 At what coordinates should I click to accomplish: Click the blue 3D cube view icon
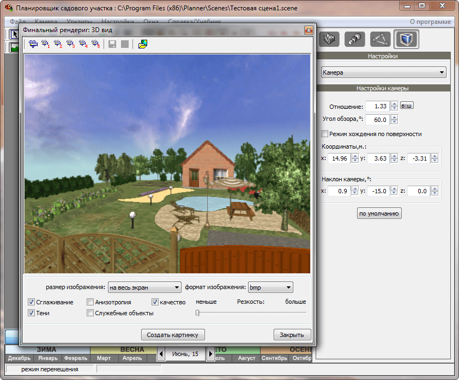pos(406,39)
